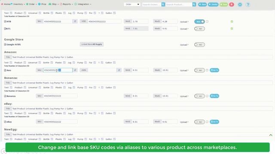Click the Search Orders input field
The image size is (275, 154).
coord(152,4)
